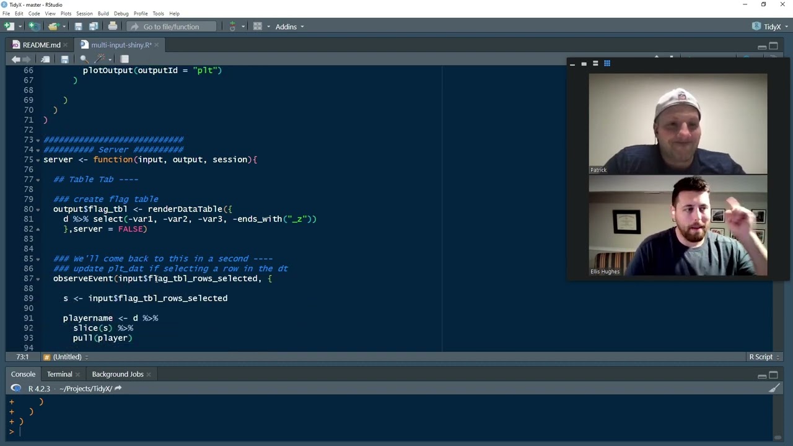The width and height of the screenshot is (793, 446).
Task: Open the (Untitled) section navigator dropdown
Action: tap(65, 357)
